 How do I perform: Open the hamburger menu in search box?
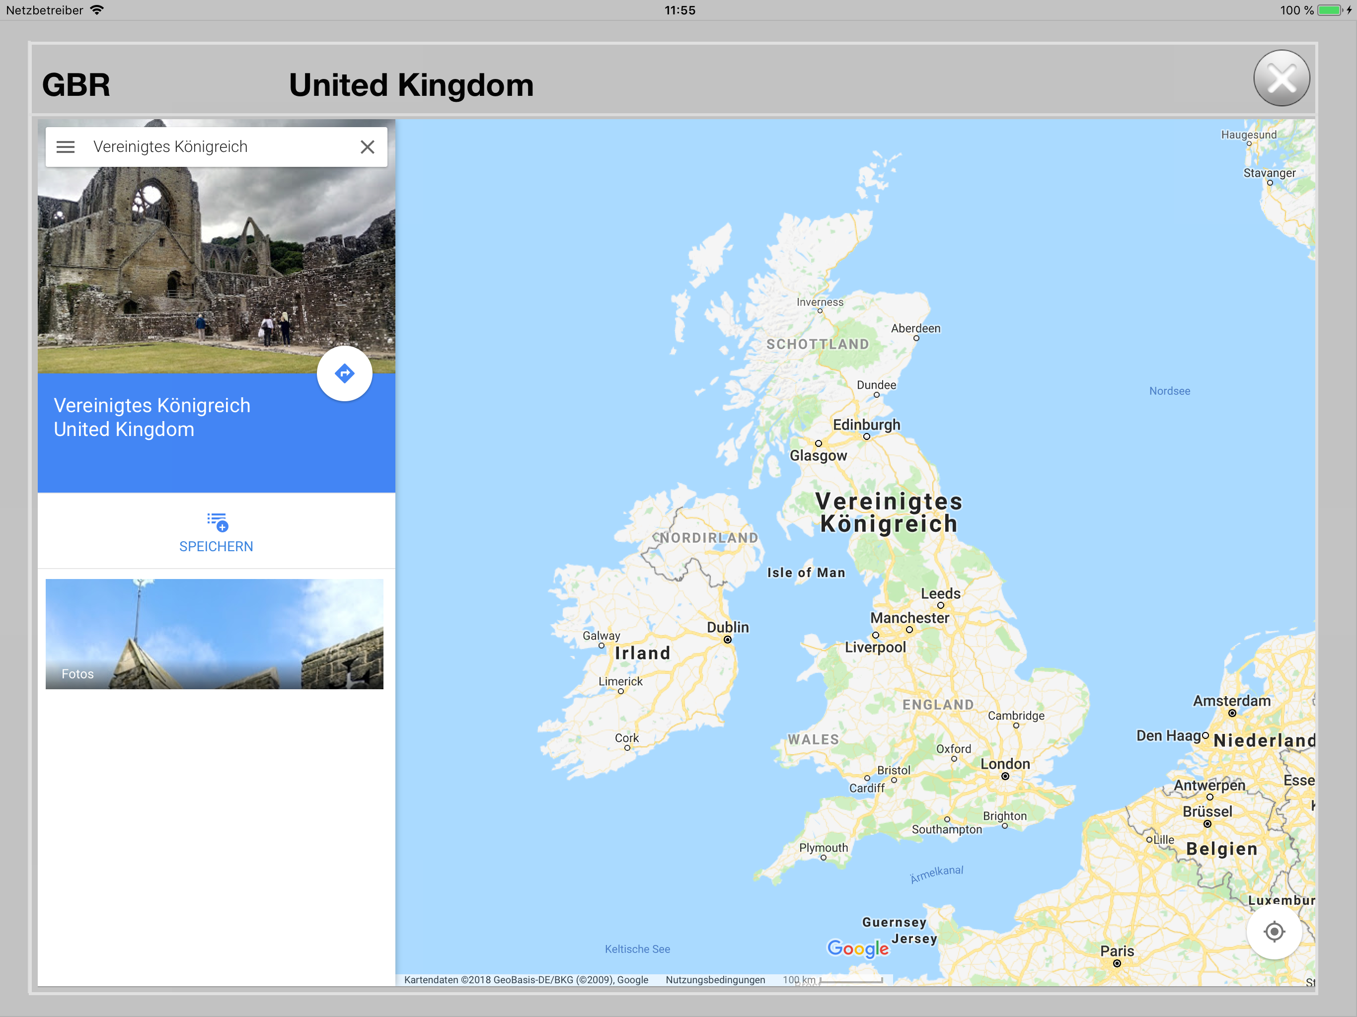(66, 147)
